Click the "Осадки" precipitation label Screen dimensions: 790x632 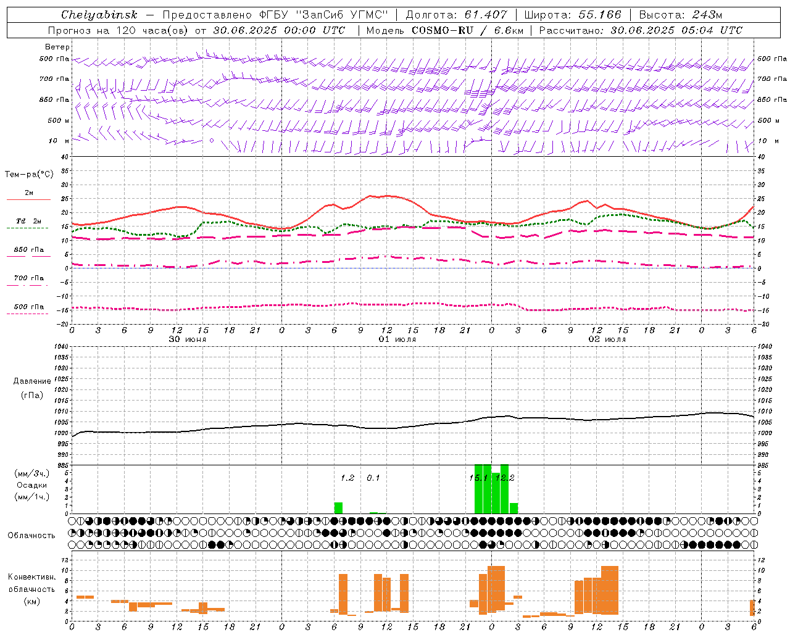point(31,485)
